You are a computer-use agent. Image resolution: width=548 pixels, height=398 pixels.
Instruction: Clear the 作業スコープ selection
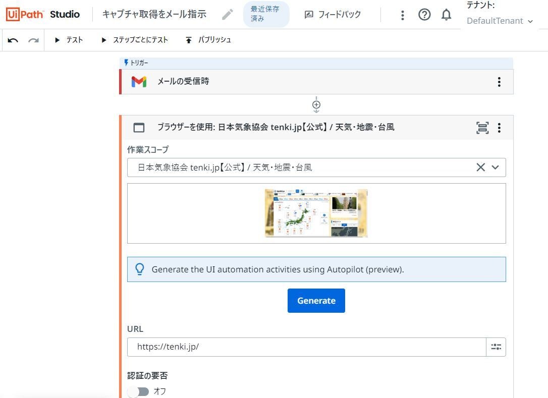pos(480,167)
